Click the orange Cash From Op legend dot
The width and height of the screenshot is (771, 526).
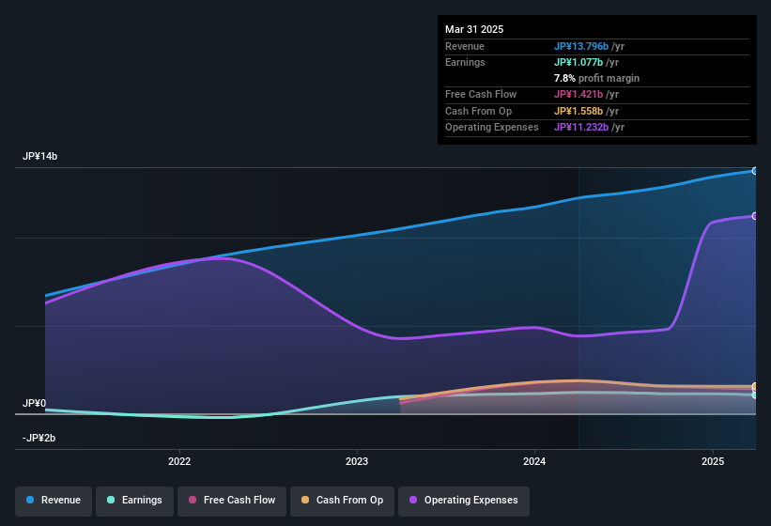point(305,500)
